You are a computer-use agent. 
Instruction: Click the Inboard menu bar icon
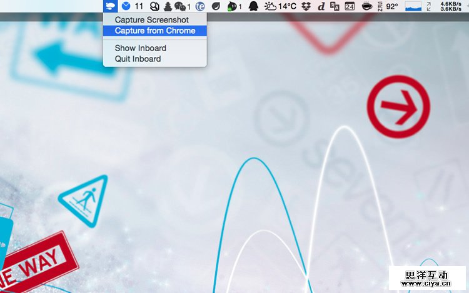tap(110, 6)
